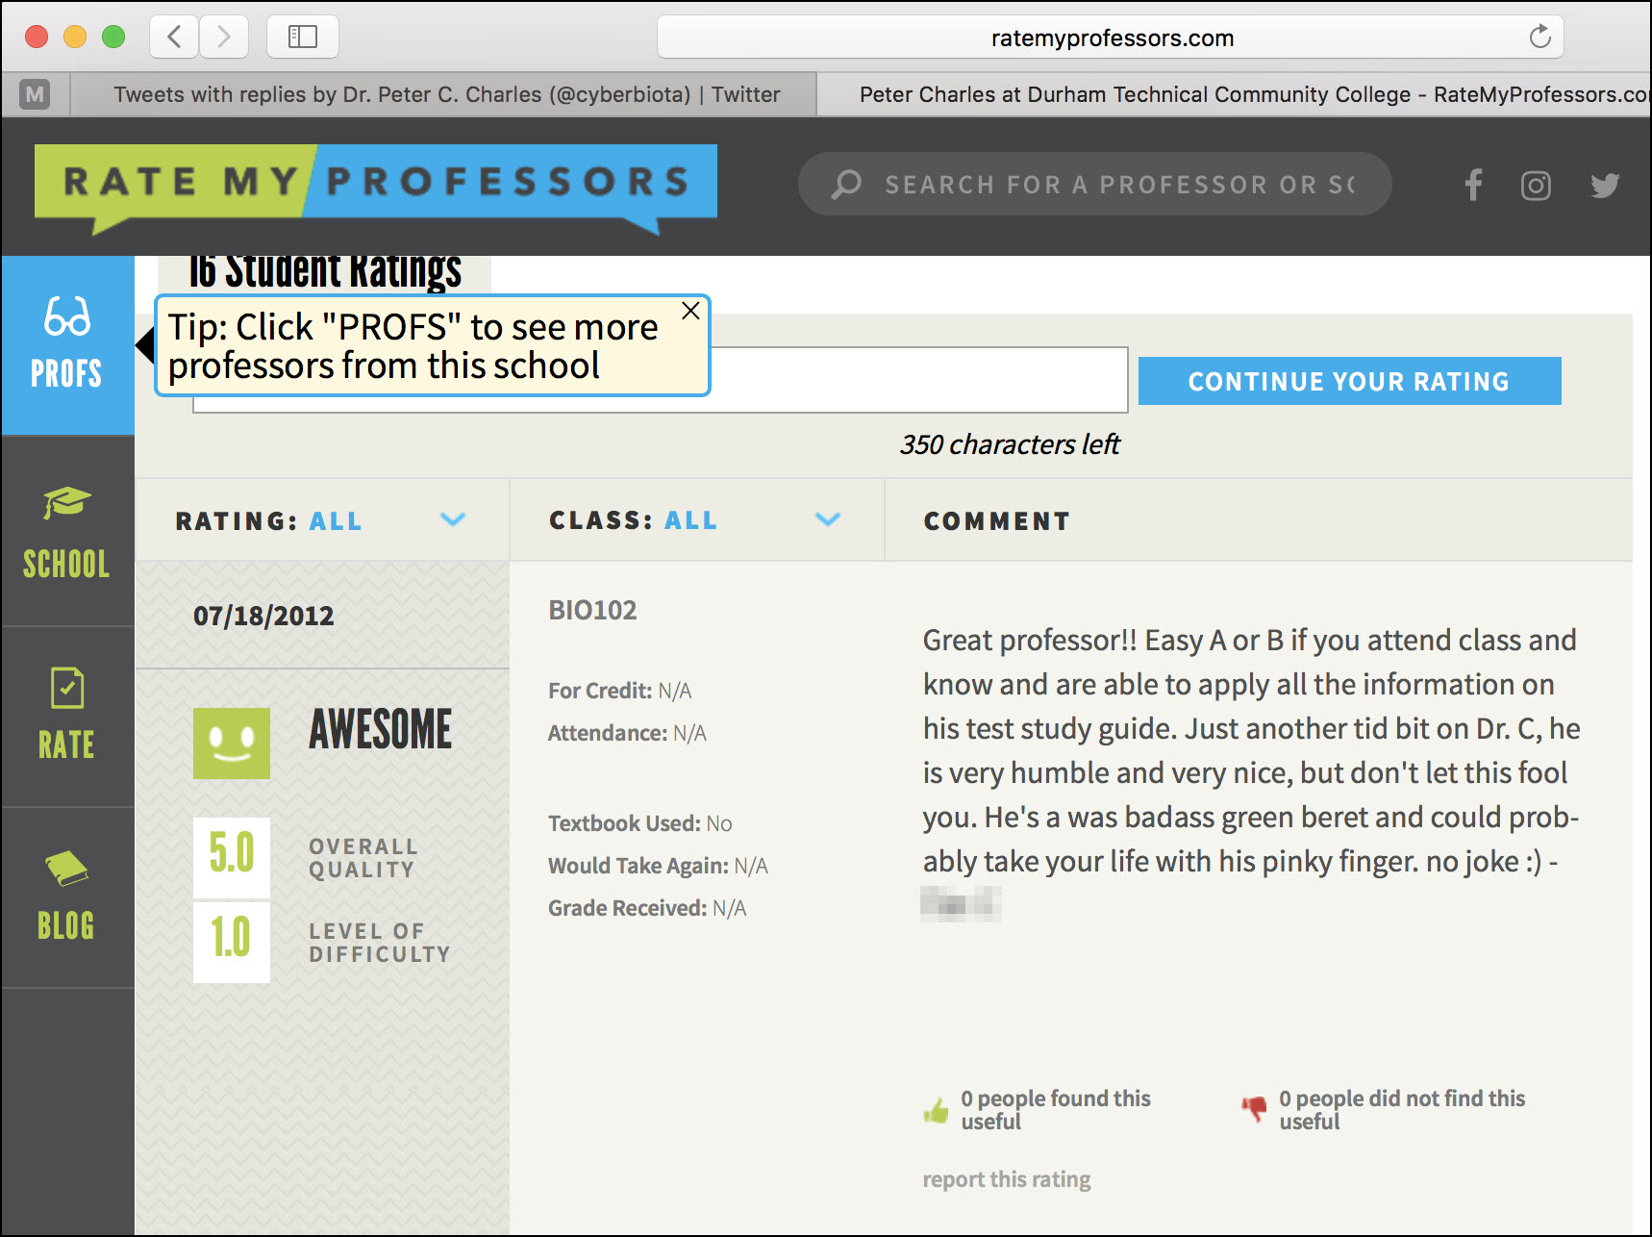
Task: Close the PROFS tip tooltip
Action: point(690,311)
